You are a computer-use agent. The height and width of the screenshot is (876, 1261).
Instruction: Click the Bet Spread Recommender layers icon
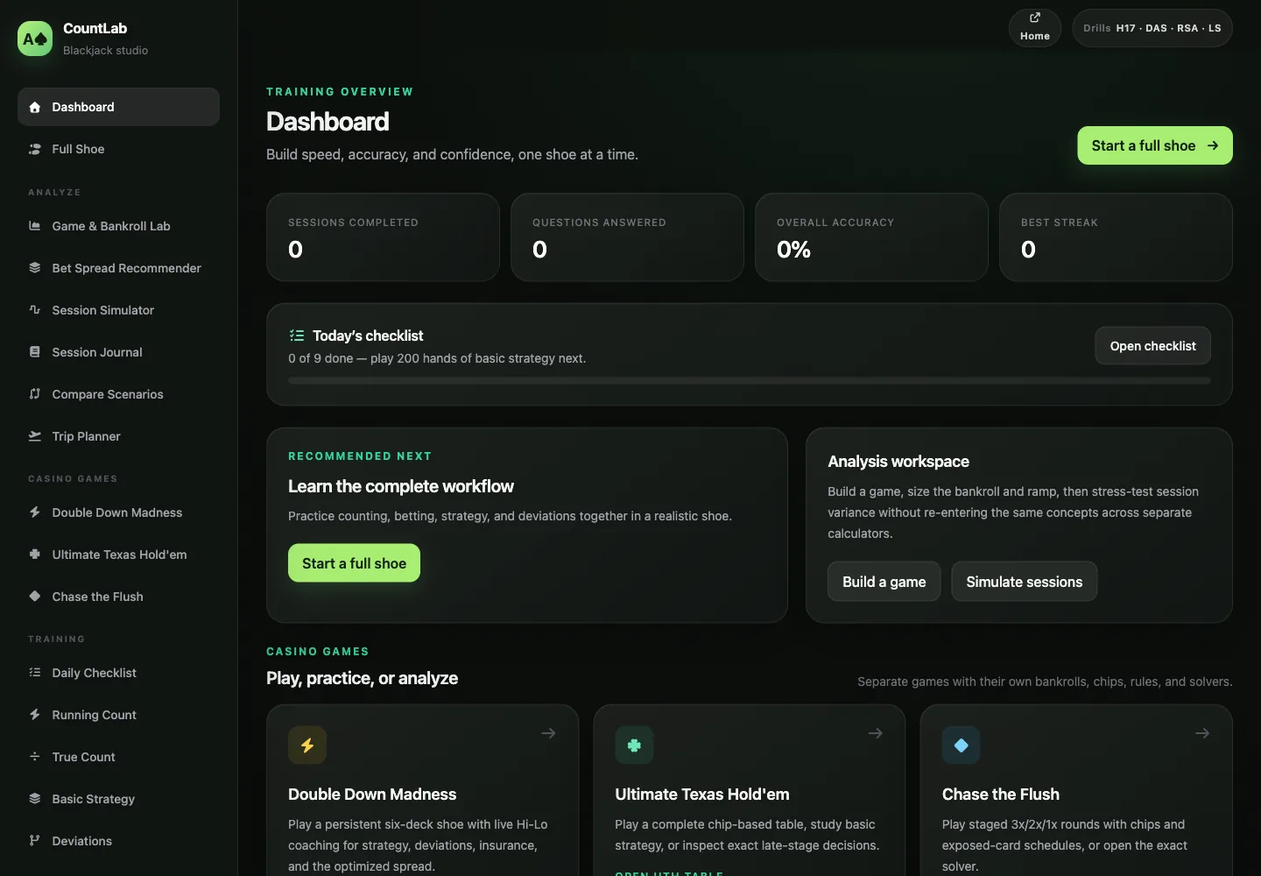[x=35, y=268]
